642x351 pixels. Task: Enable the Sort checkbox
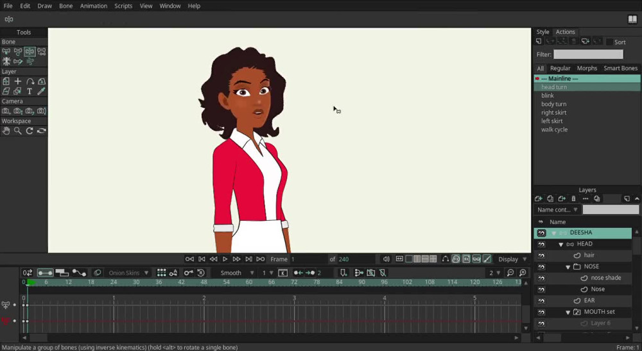point(609,42)
